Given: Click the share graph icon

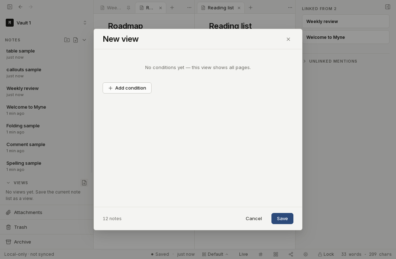Looking at the screenshot, I should coord(291,254).
